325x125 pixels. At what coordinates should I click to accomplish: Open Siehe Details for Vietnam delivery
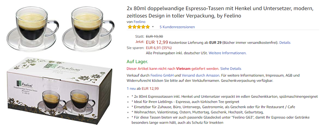click(231, 69)
